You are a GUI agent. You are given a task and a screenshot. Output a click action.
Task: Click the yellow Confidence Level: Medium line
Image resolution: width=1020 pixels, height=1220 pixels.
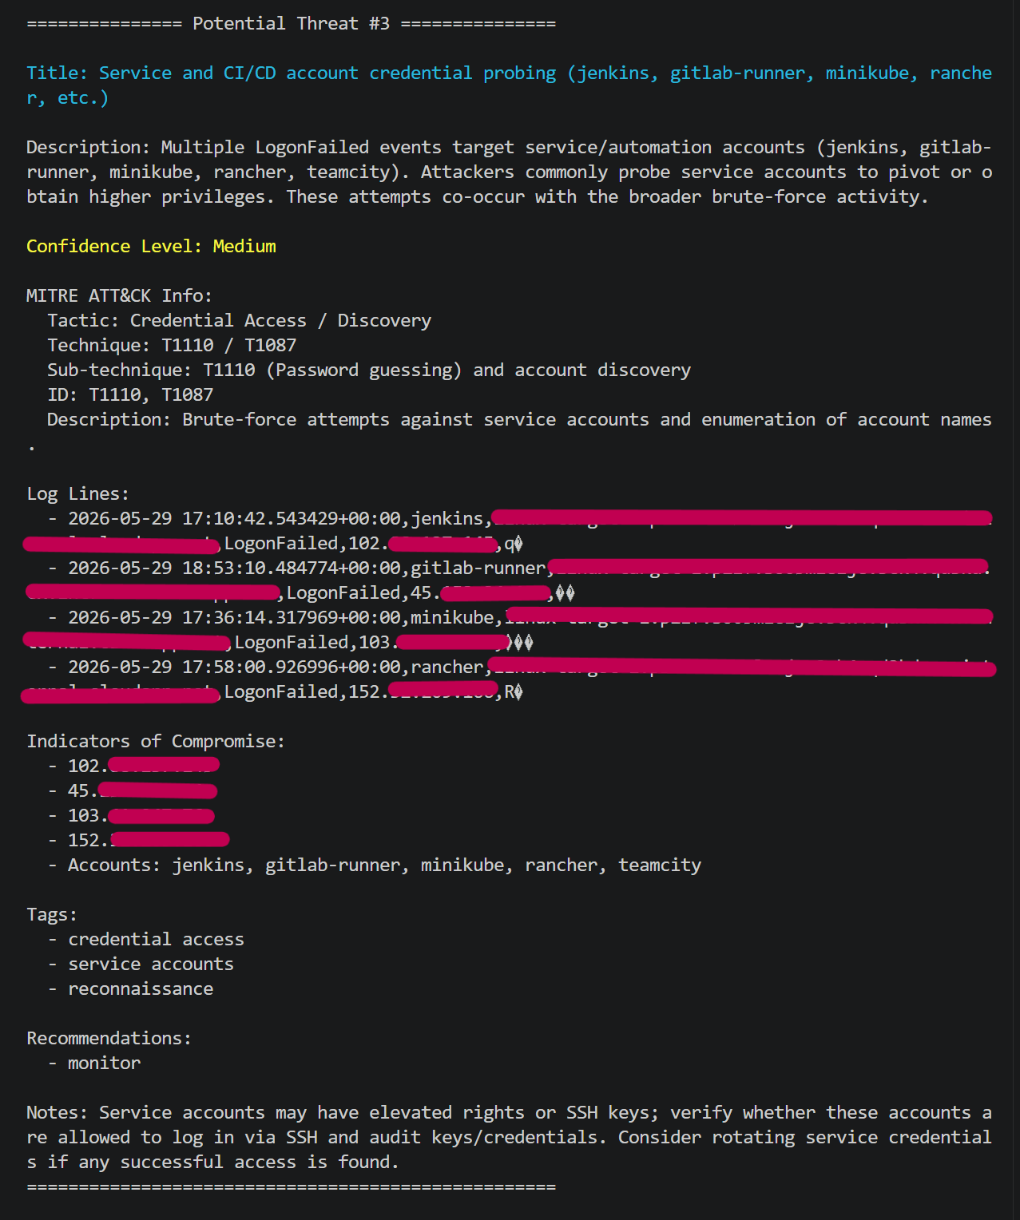click(151, 246)
